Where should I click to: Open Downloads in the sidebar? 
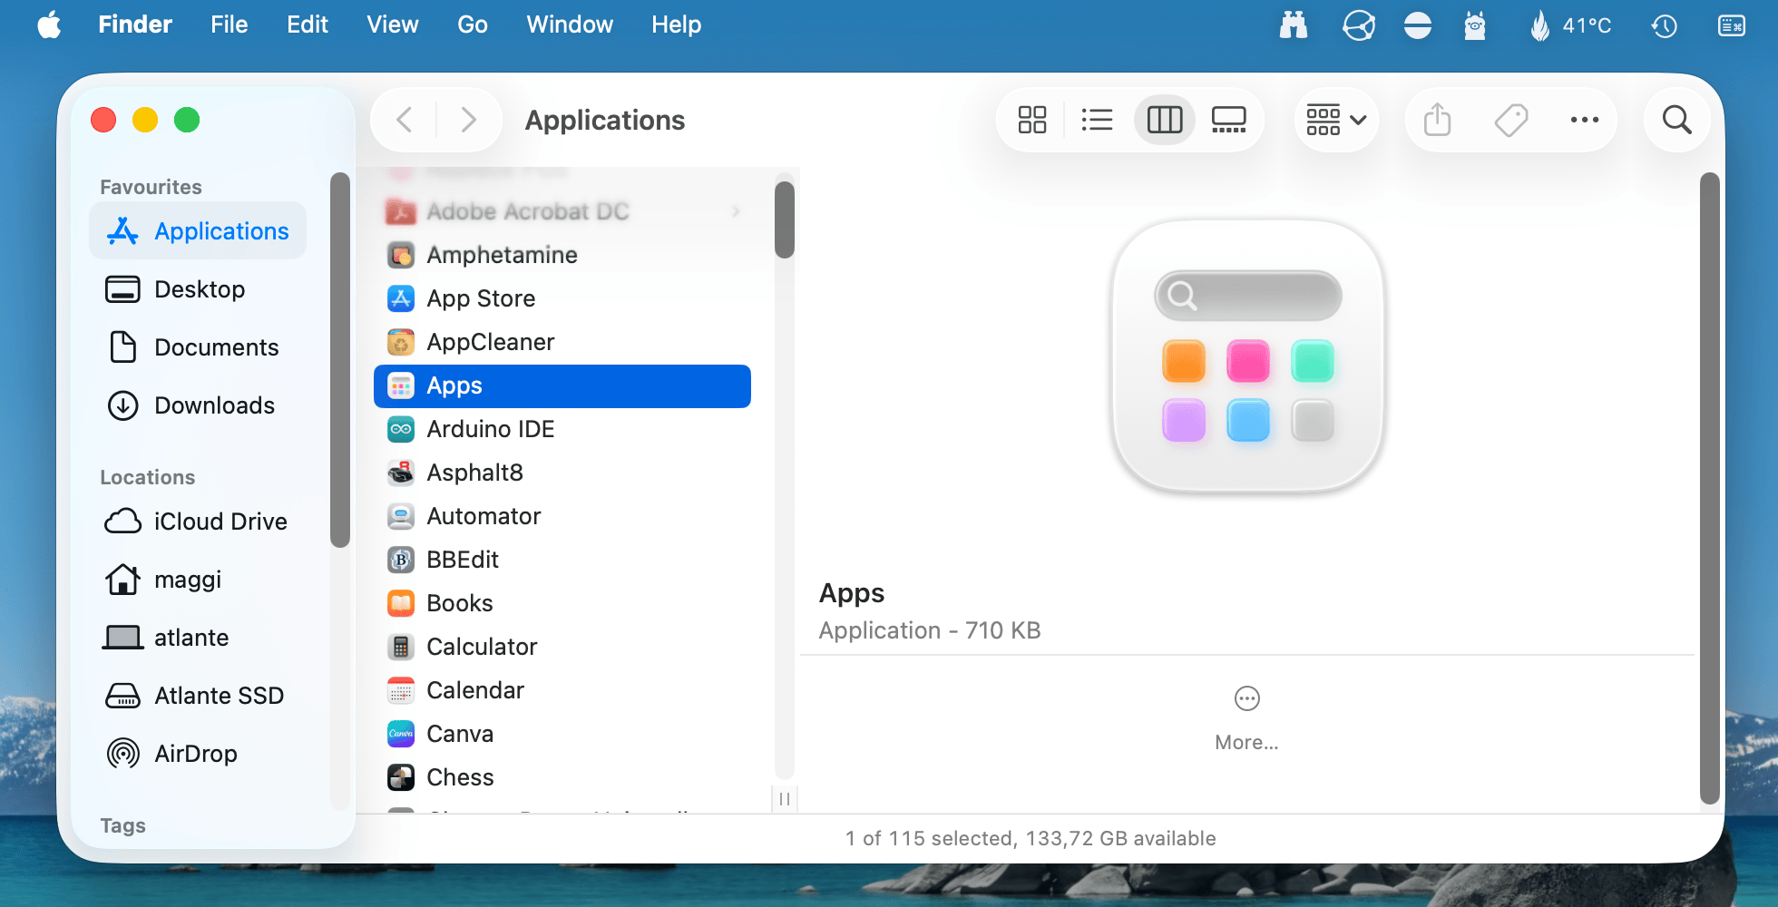click(214, 405)
